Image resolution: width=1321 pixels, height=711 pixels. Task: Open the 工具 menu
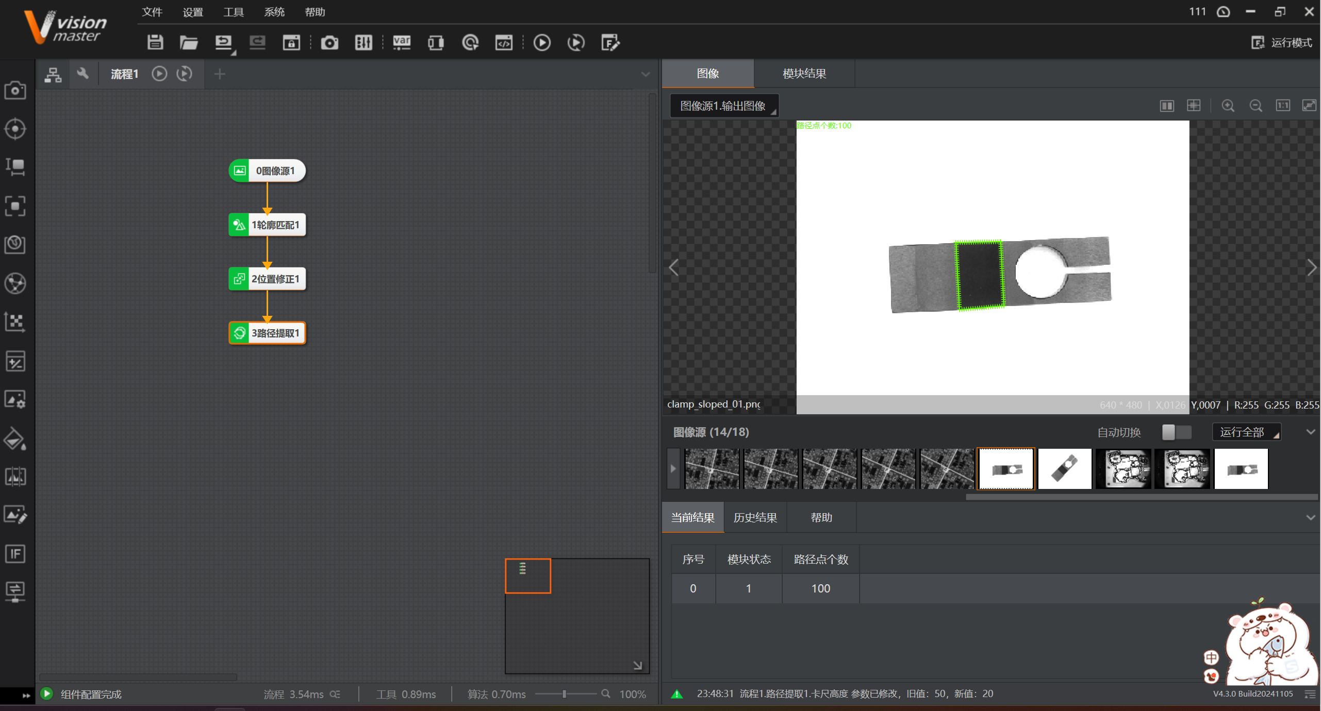tap(233, 12)
